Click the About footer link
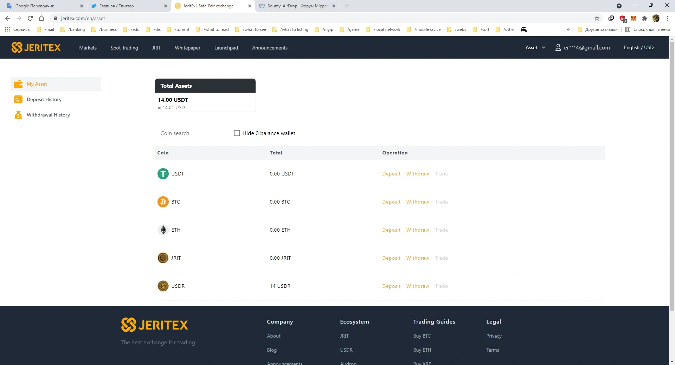The image size is (675, 365). point(274,336)
